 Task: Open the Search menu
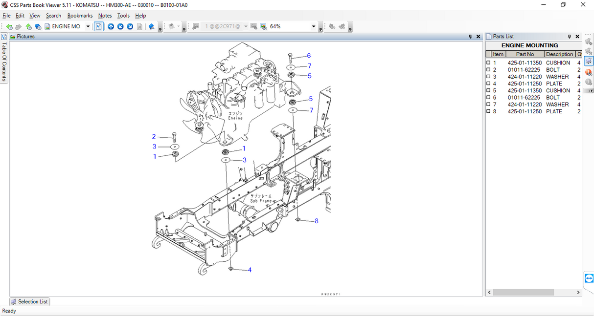tap(53, 16)
